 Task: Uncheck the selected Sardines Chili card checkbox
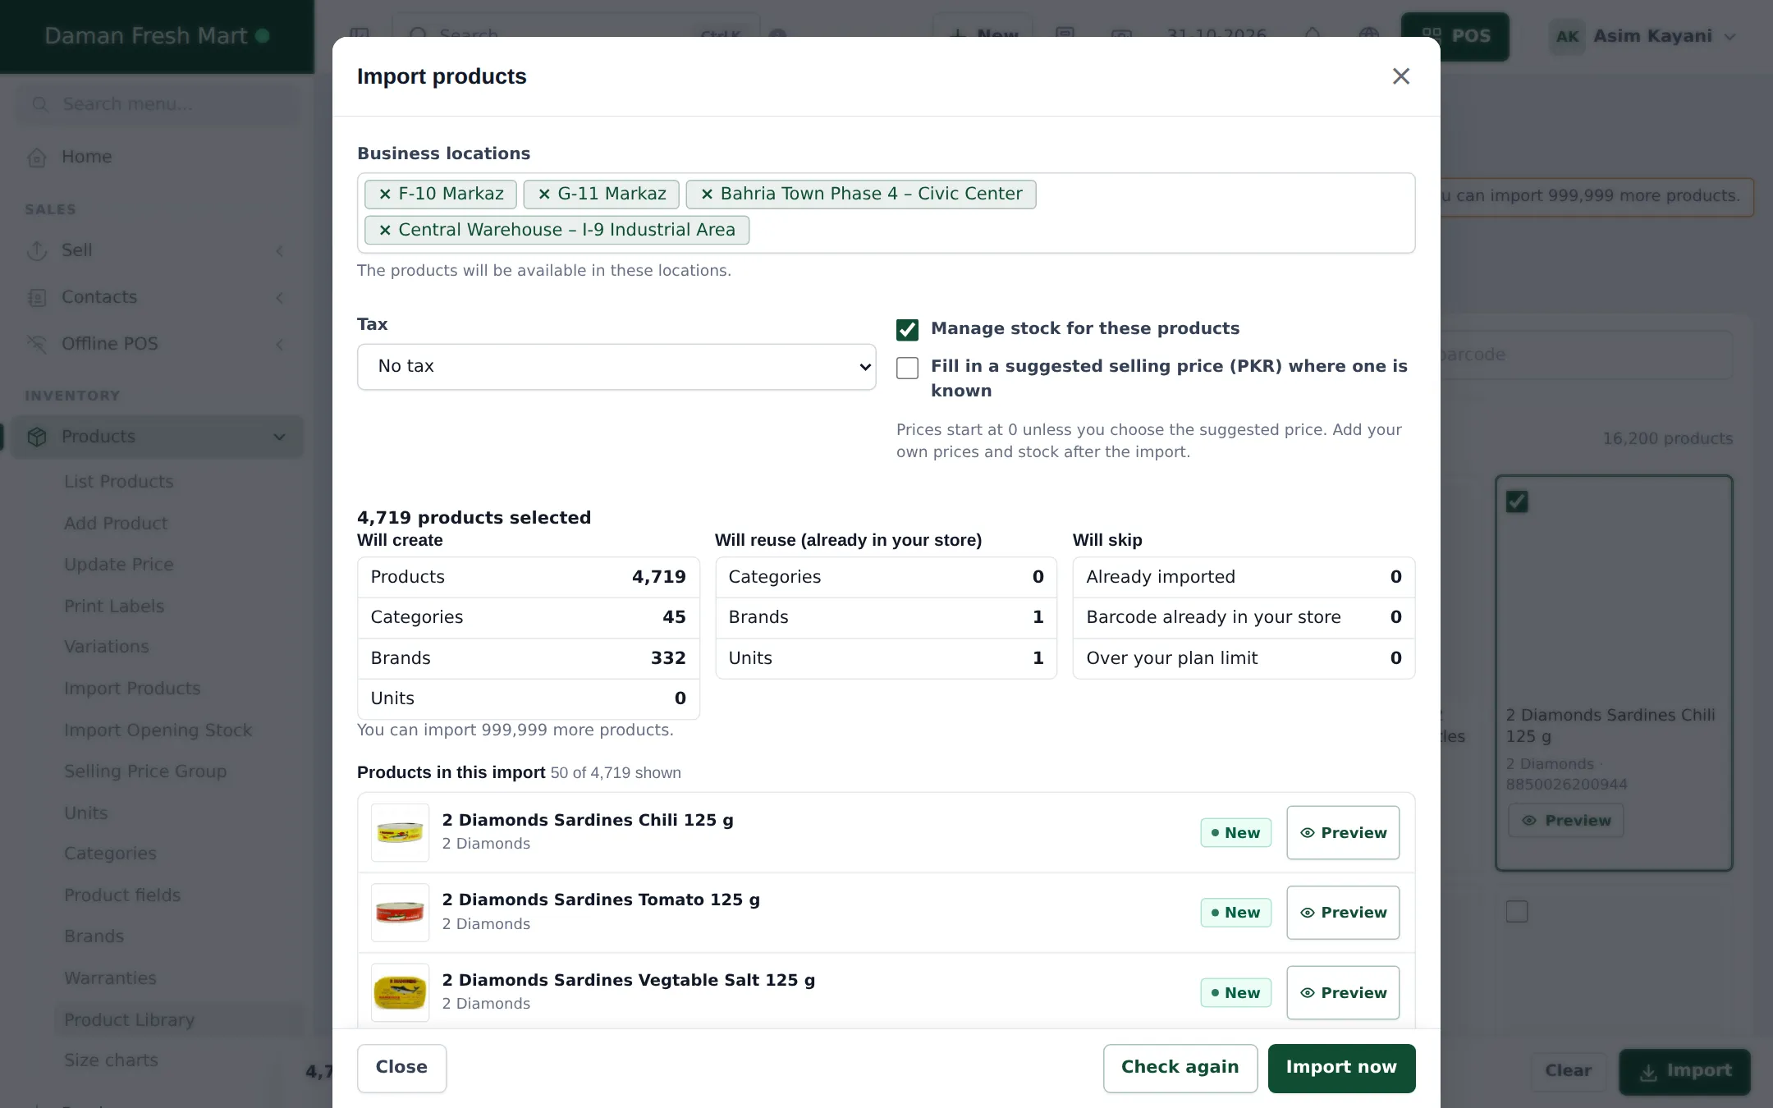1517,501
